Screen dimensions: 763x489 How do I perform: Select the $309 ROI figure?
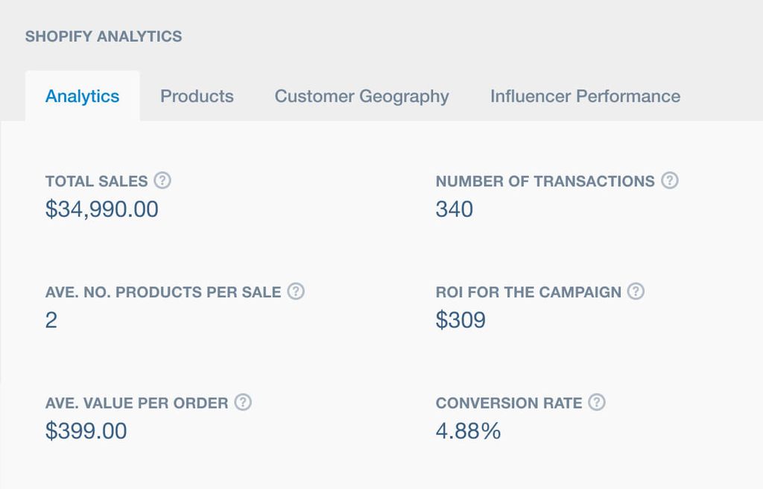tap(460, 321)
